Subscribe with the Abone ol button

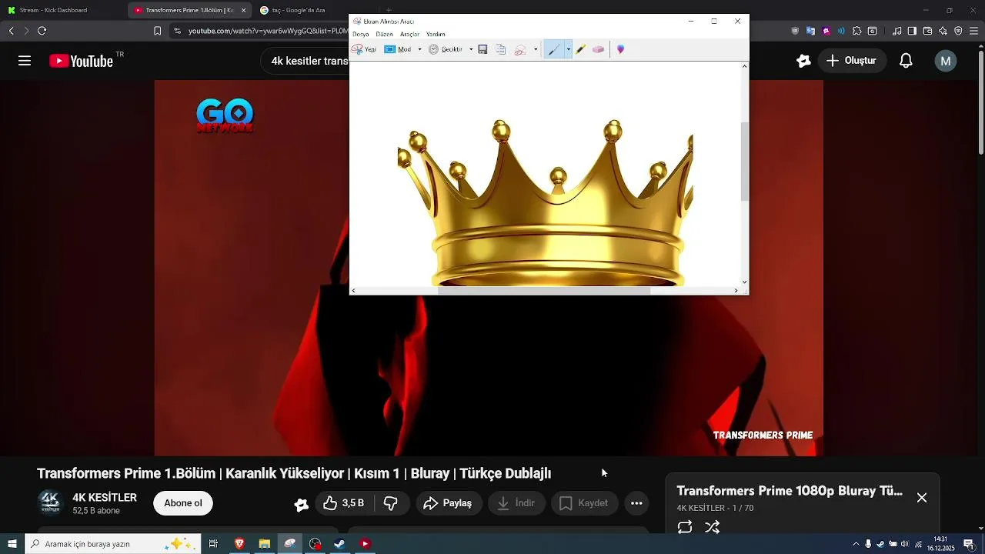click(183, 503)
